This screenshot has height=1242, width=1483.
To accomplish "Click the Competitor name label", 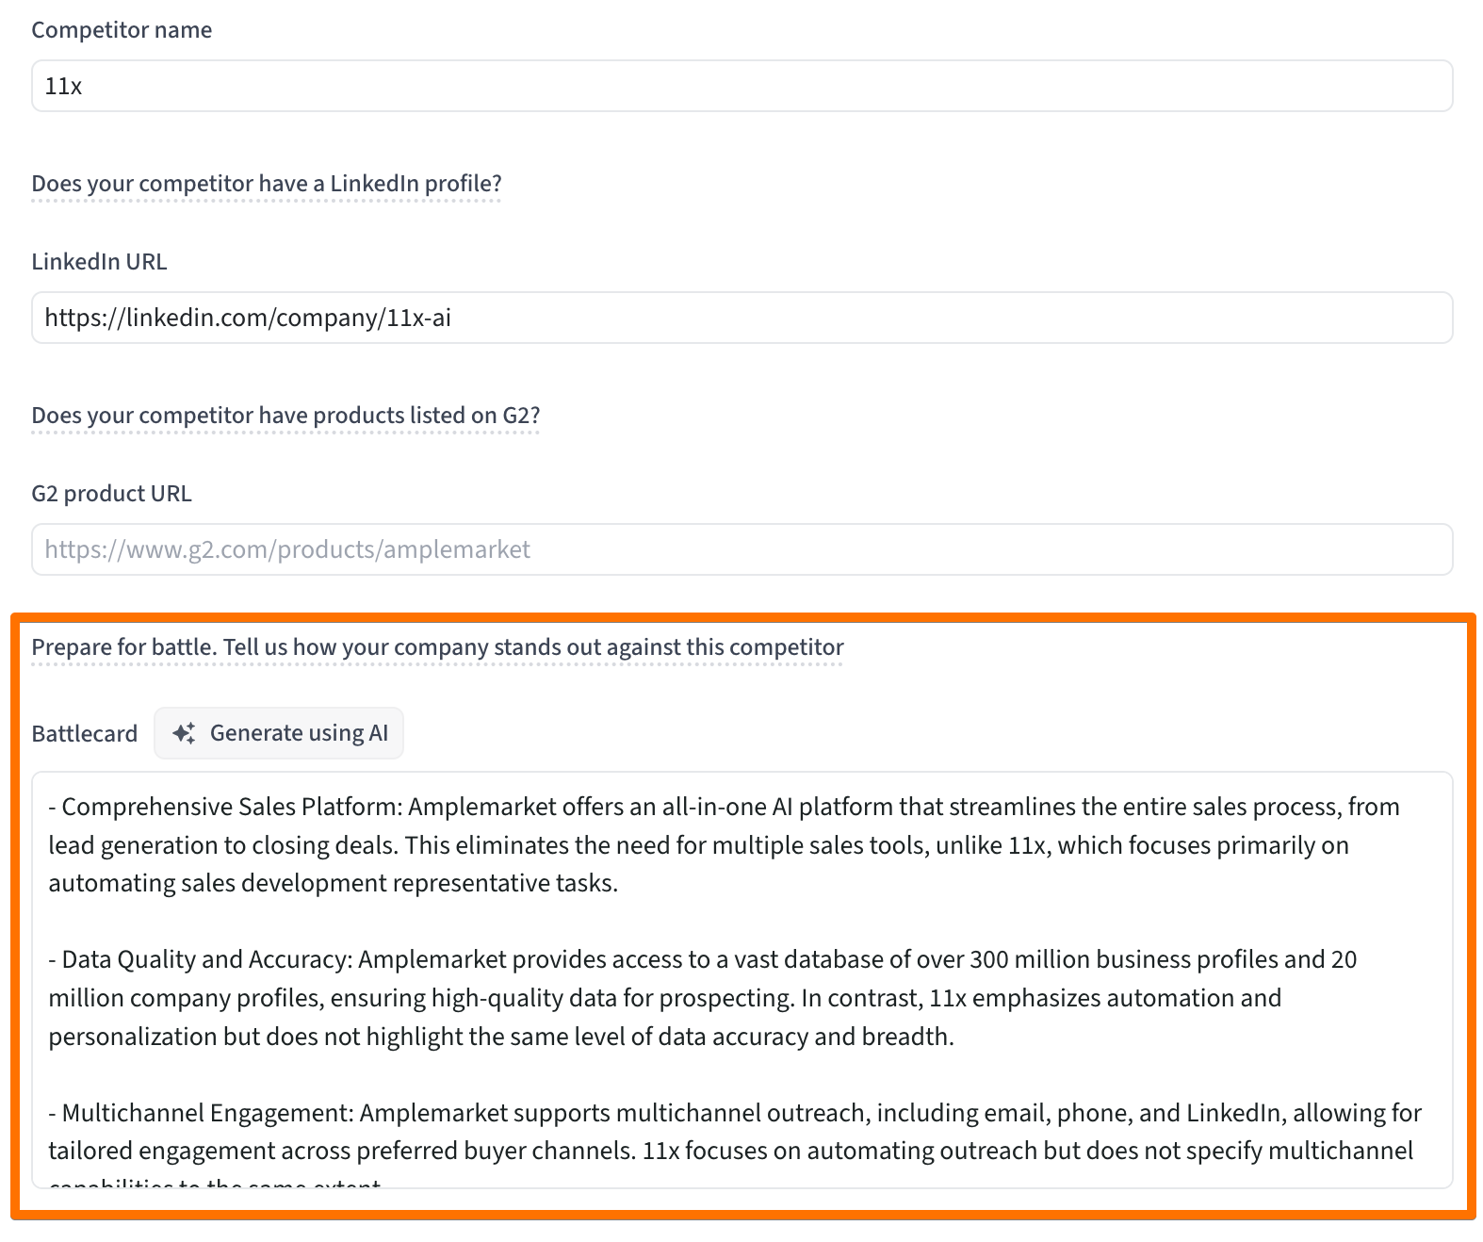I will pos(122,30).
